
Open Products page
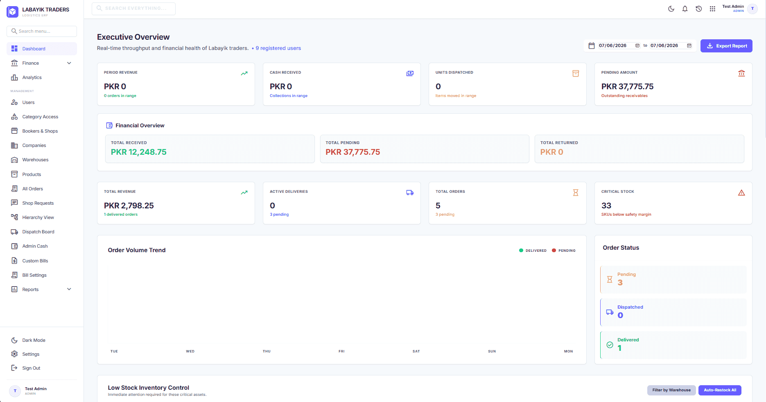point(42,174)
